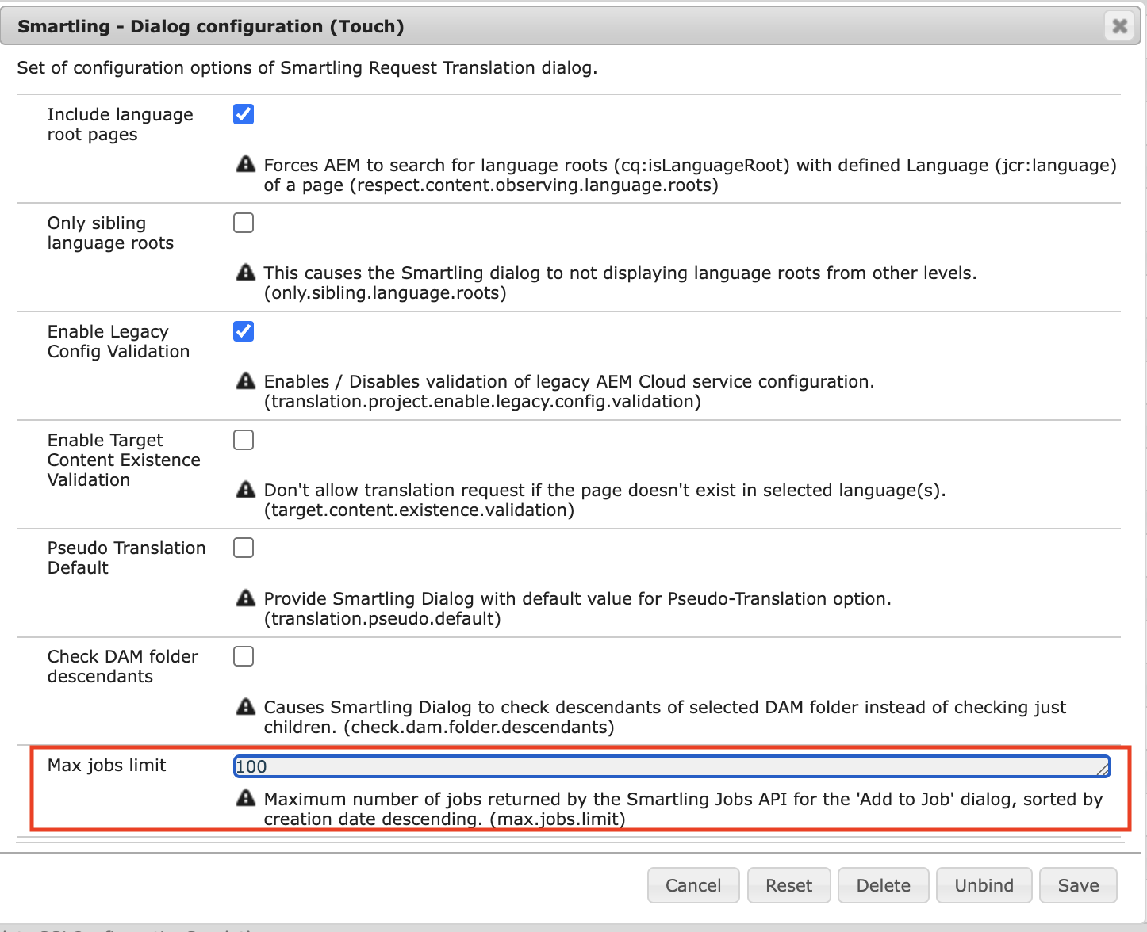
Task: Click warning icon beside 'Enables / Disables validation'
Action: [x=246, y=380]
